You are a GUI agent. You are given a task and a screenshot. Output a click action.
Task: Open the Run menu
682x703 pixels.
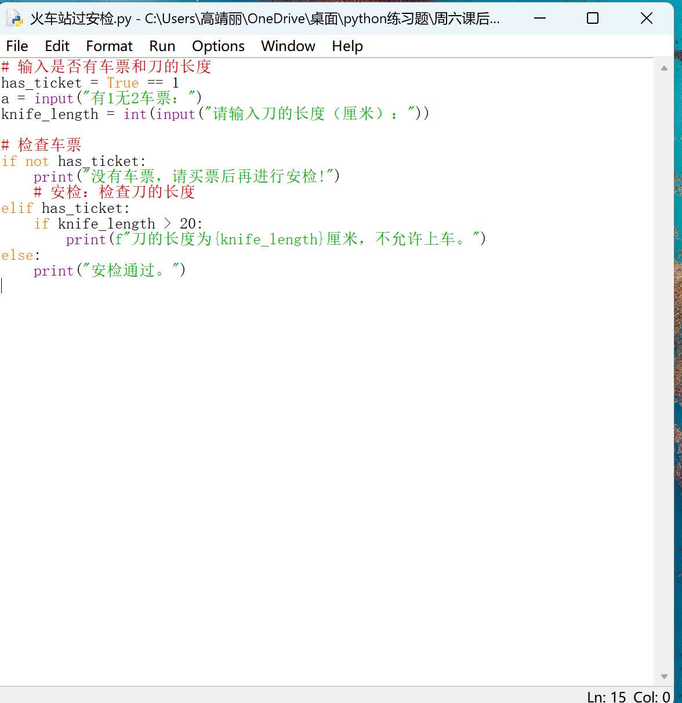[x=162, y=46]
